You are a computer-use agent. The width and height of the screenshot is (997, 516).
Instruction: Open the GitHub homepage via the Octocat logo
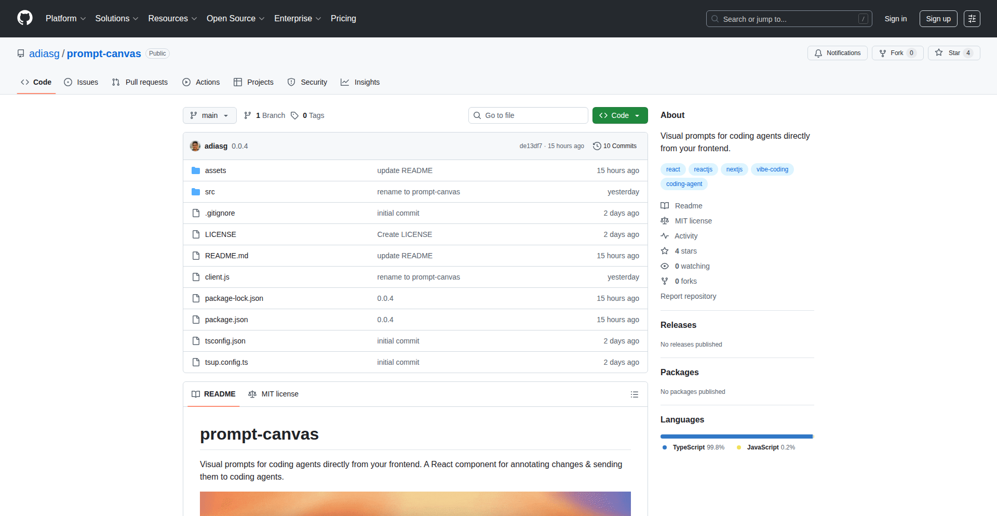25,18
